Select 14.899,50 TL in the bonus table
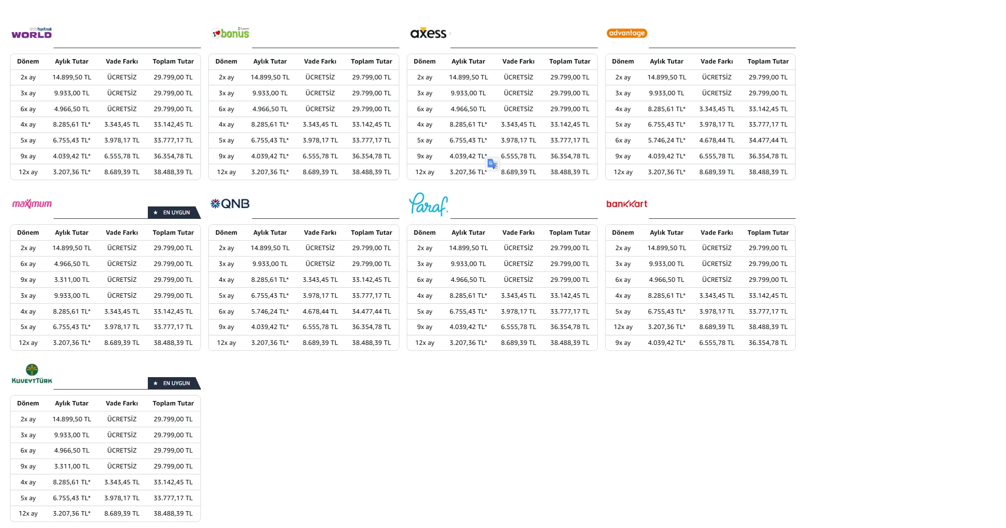 (270, 77)
